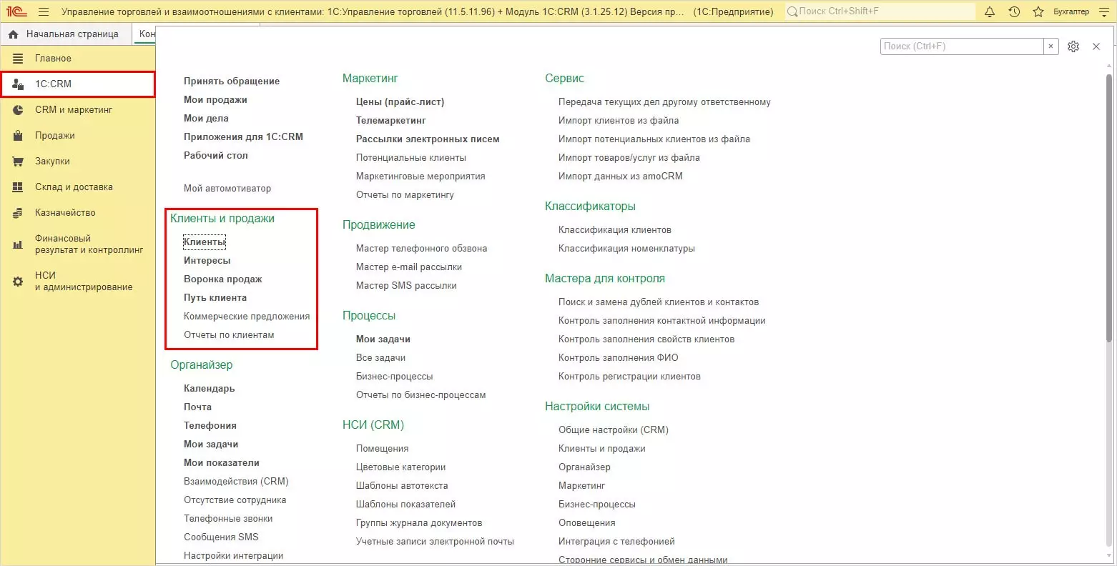Open НСИ и администрирование section
Screen dimensions: 1117x566
[84, 282]
